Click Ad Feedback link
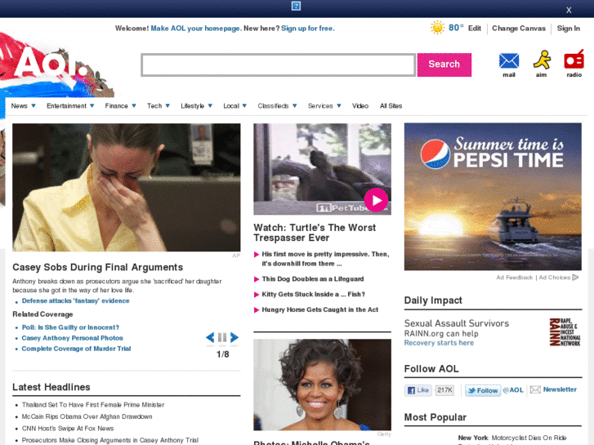The height and width of the screenshot is (445, 594). (514, 278)
